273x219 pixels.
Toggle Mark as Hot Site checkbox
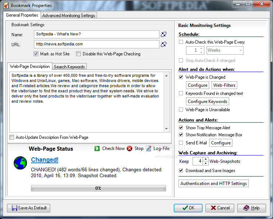pos(36,54)
